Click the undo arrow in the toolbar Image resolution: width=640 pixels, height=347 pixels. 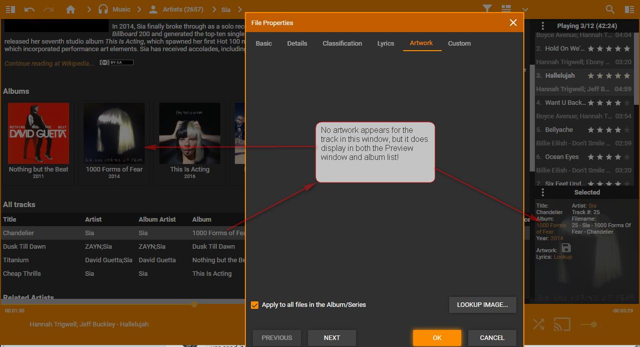coord(30,10)
